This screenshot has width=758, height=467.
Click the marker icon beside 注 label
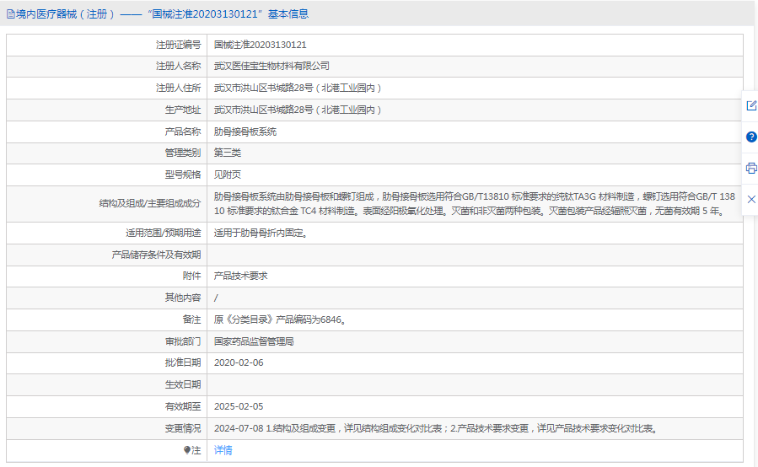click(x=187, y=450)
